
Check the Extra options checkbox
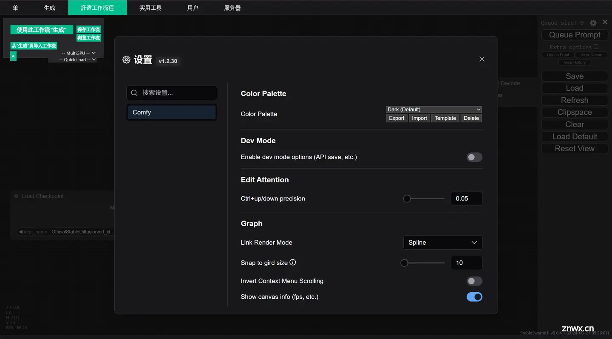pos(596,47)
